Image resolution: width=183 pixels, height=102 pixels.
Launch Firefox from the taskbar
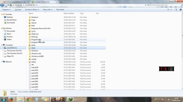click(x=11, y=99)
